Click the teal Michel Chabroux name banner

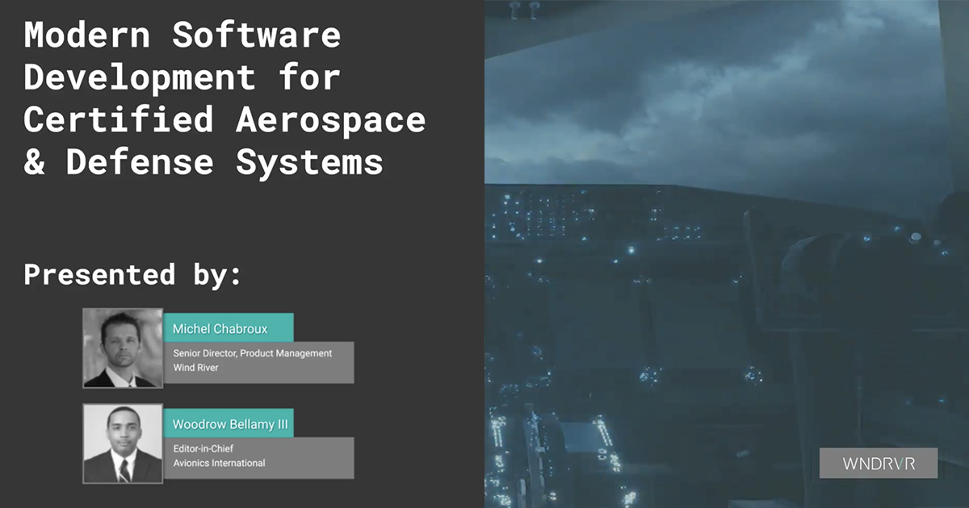pos(230,328)
